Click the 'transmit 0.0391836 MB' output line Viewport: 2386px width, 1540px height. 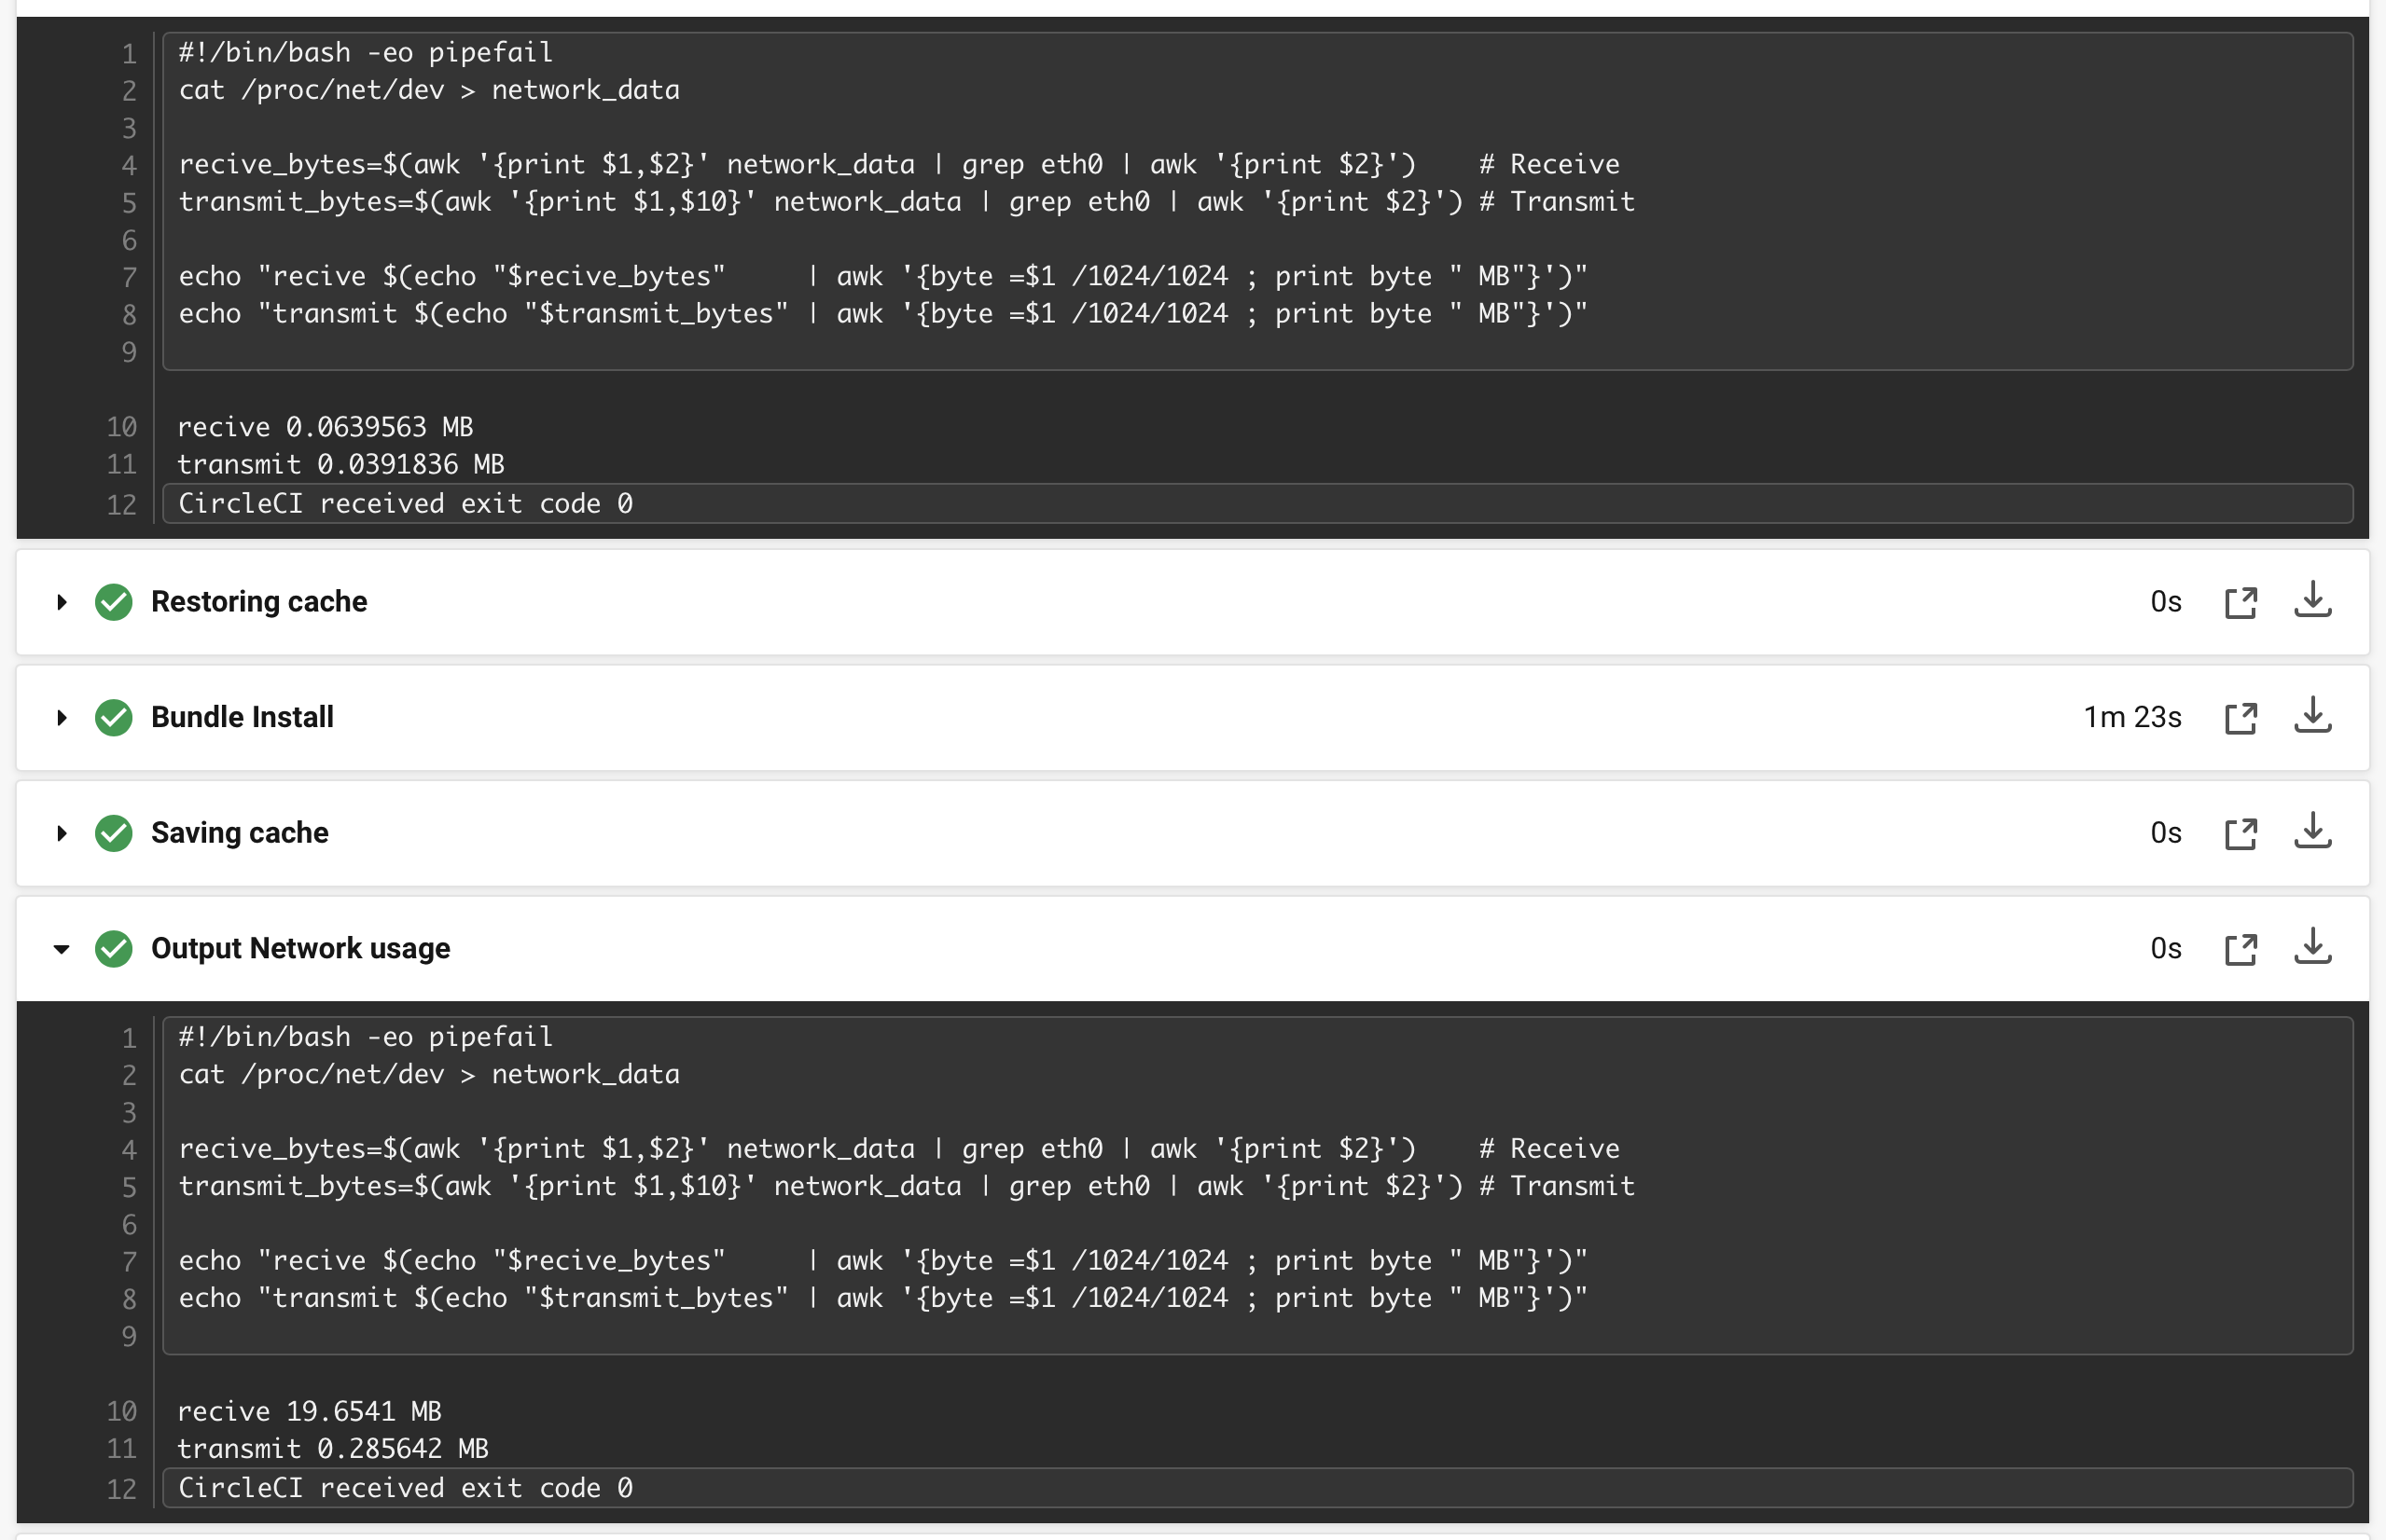(341, 464)
